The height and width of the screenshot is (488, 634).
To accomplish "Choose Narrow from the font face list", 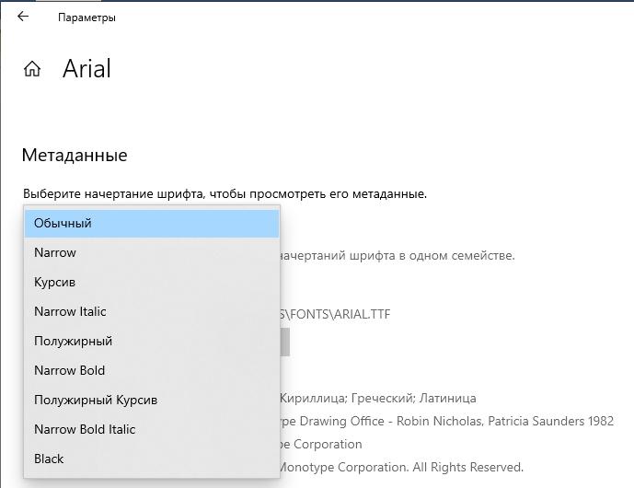I will coord(152,252).
